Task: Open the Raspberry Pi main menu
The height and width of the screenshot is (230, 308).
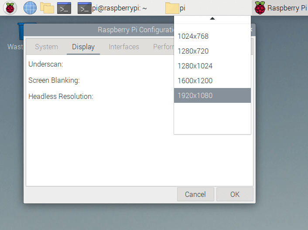Action: (x=10, y=8)
